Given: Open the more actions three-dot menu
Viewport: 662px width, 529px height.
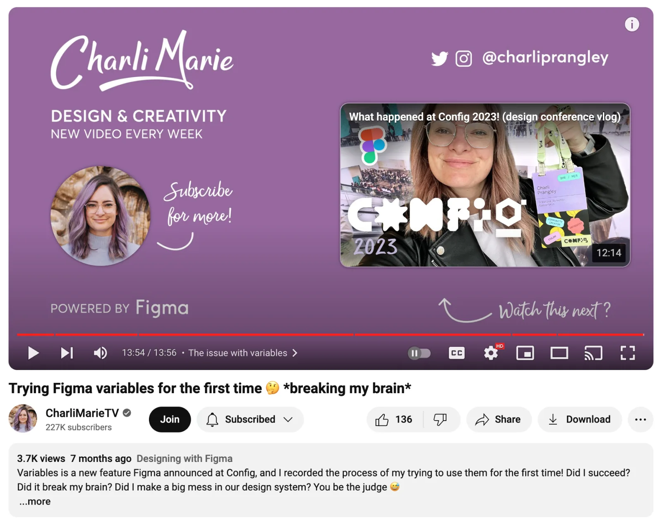Looking at the screenshot, I should pos(640,420).
